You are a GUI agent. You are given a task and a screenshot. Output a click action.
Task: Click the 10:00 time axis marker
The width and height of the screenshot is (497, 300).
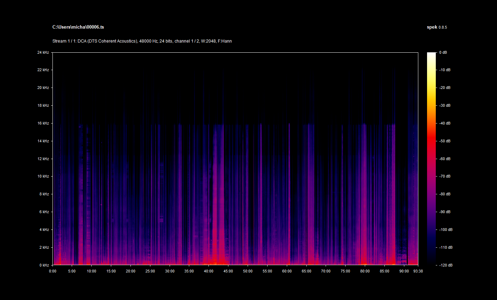(x=91, y=271)
